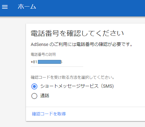Click the ホーム page title
Image resolution: width=145 pixels, height=127 pixels.
click(27, 7)
